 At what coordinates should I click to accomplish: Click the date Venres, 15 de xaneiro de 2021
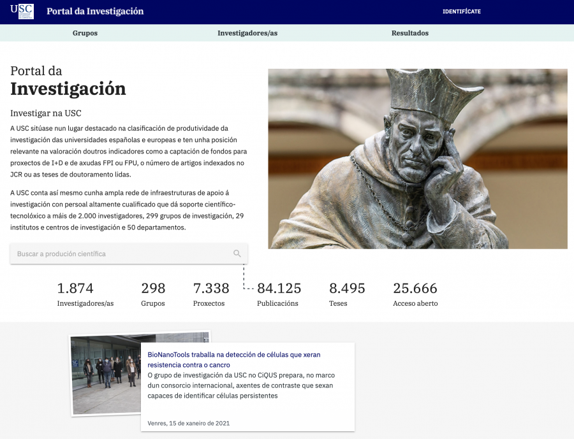click(x=189, y=423)
